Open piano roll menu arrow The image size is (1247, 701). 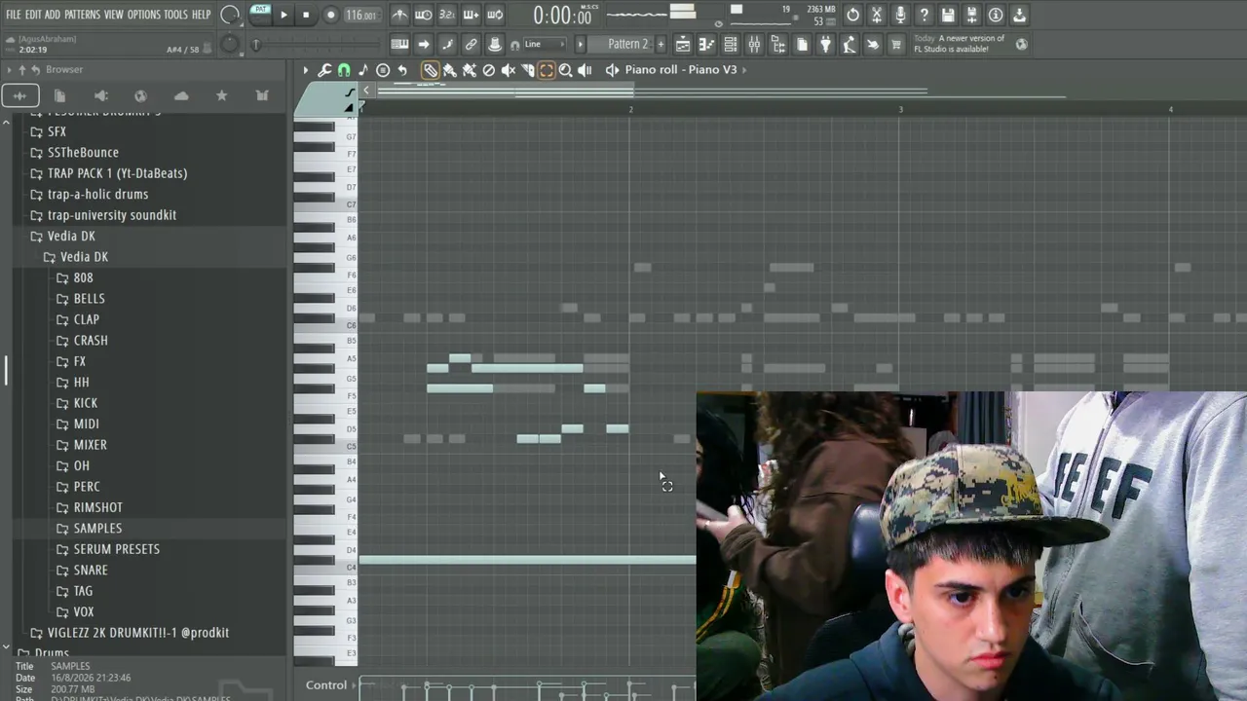point(305,70)
